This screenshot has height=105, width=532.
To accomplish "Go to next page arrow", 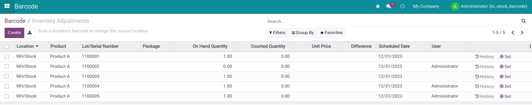I will pyautogui.click(x=522, y=33).
